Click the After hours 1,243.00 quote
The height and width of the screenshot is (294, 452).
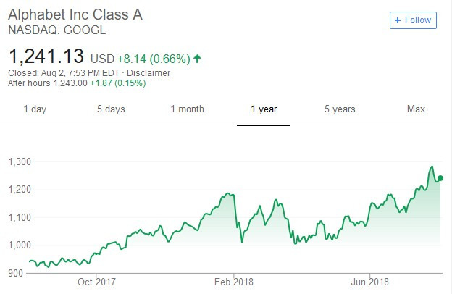[48, 83]
